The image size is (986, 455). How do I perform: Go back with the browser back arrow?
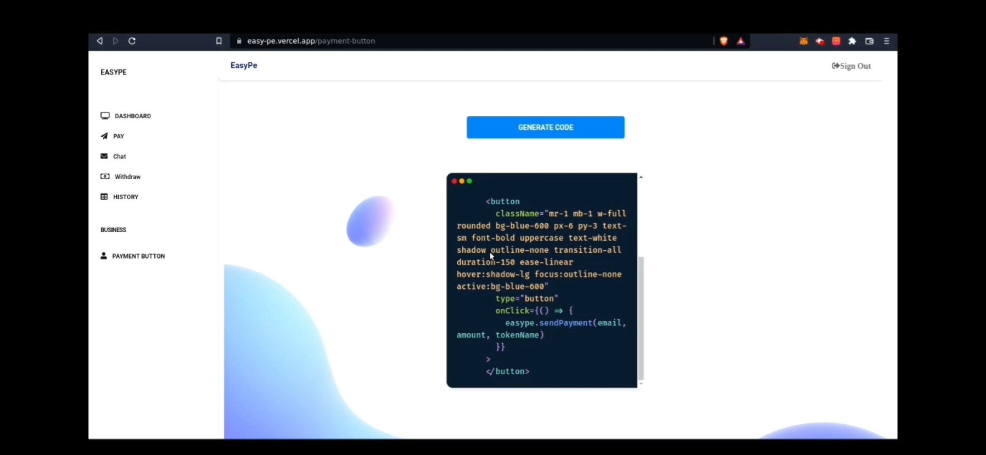coord(100,41)
